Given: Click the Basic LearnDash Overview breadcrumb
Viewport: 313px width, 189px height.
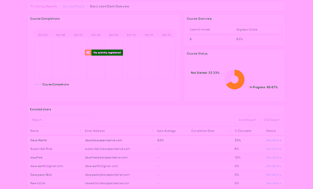Looking at the screenshot, I should [110, 6].
